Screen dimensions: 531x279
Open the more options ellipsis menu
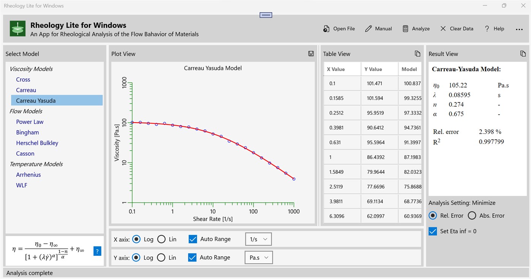(x=519, y=28)
